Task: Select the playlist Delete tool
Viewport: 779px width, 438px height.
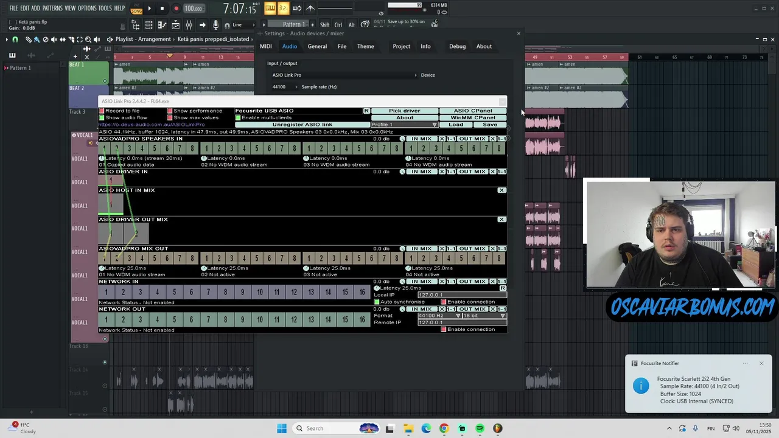Action: (x=45, y=40)
